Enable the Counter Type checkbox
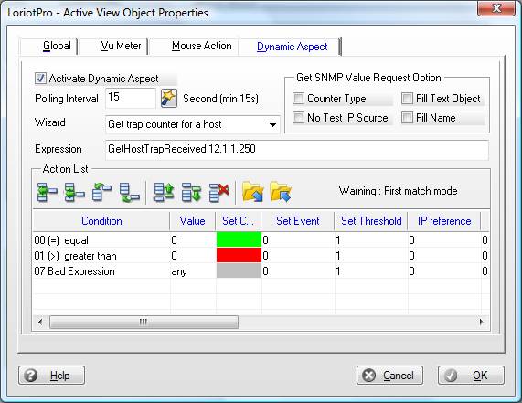The width and height of the screenshot is (522, 403). [298, 99]
